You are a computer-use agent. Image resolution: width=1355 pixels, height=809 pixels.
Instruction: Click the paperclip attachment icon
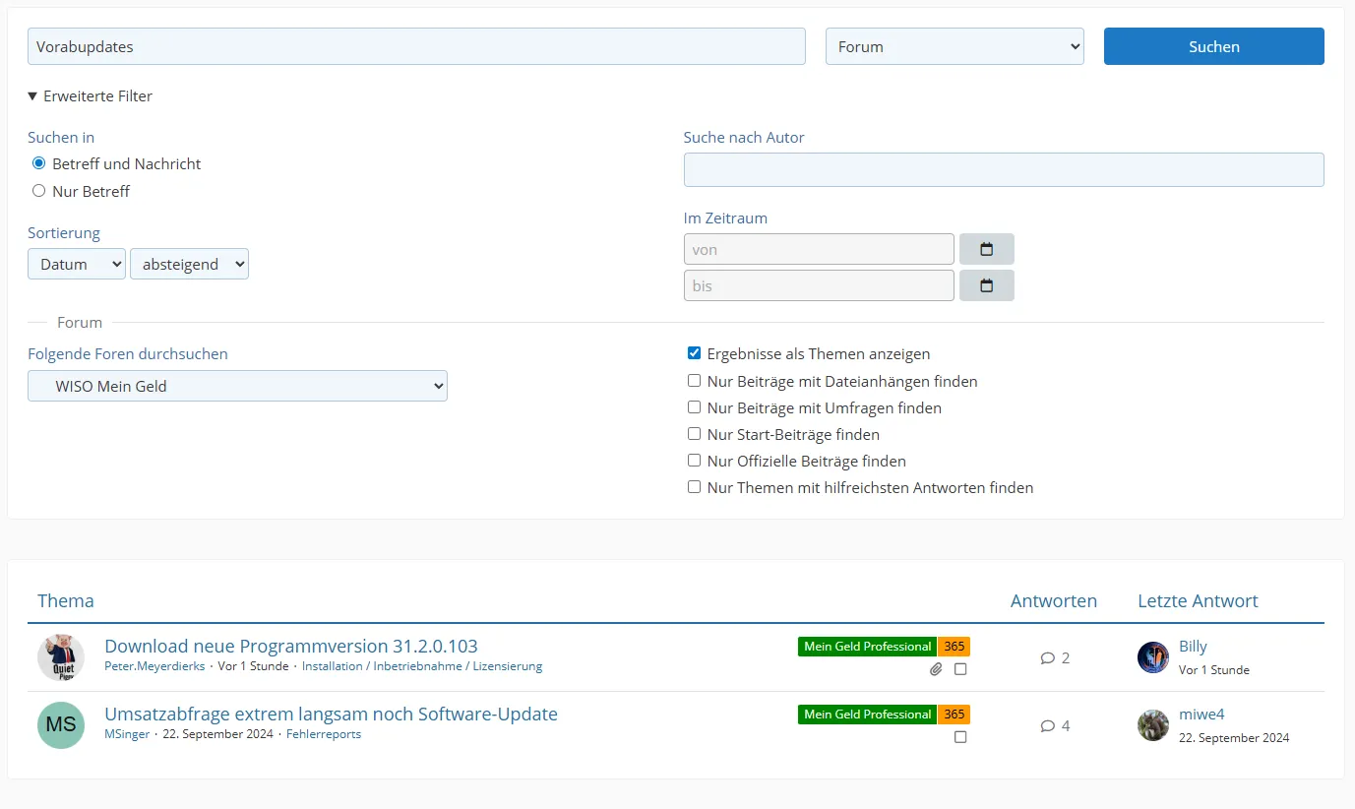[936, 669]
